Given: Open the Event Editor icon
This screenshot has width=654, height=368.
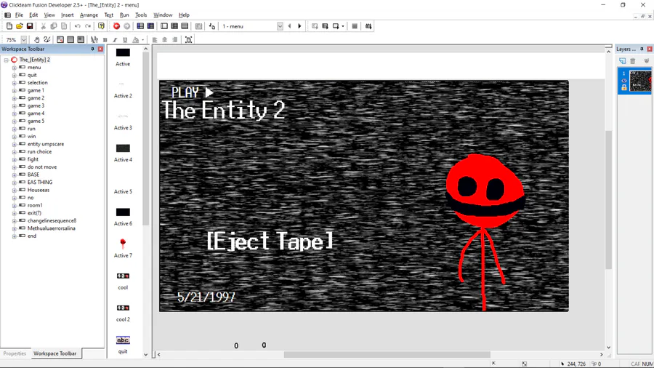Looking at the screenshot, I should click(x=174, y=26).
